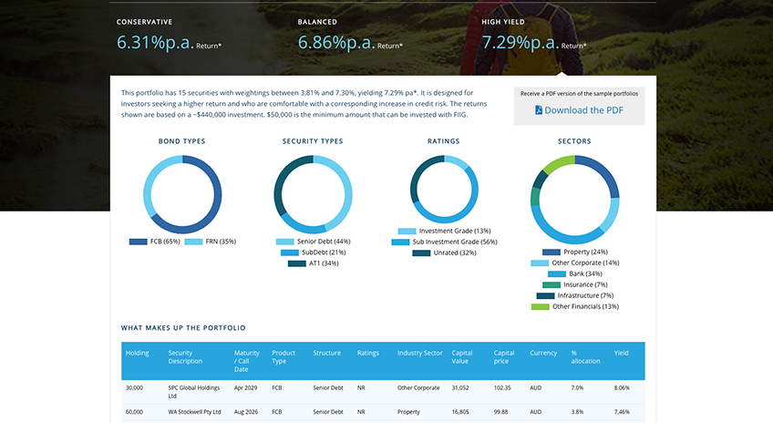Image resolution: width=773 pixels, height=423 pixels.
Task: Click the SubDebt (21%) legend swatch
Action: click(x=289, y=253)
